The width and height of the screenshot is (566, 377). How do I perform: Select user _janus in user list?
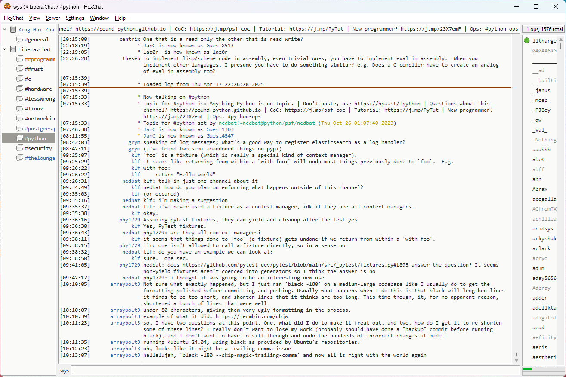[541, 90]
